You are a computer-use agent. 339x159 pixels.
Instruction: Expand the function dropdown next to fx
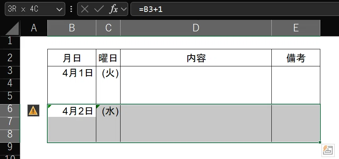(x=124, y=9)
